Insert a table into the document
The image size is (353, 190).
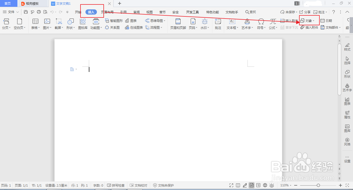click(x=35, y=23)
